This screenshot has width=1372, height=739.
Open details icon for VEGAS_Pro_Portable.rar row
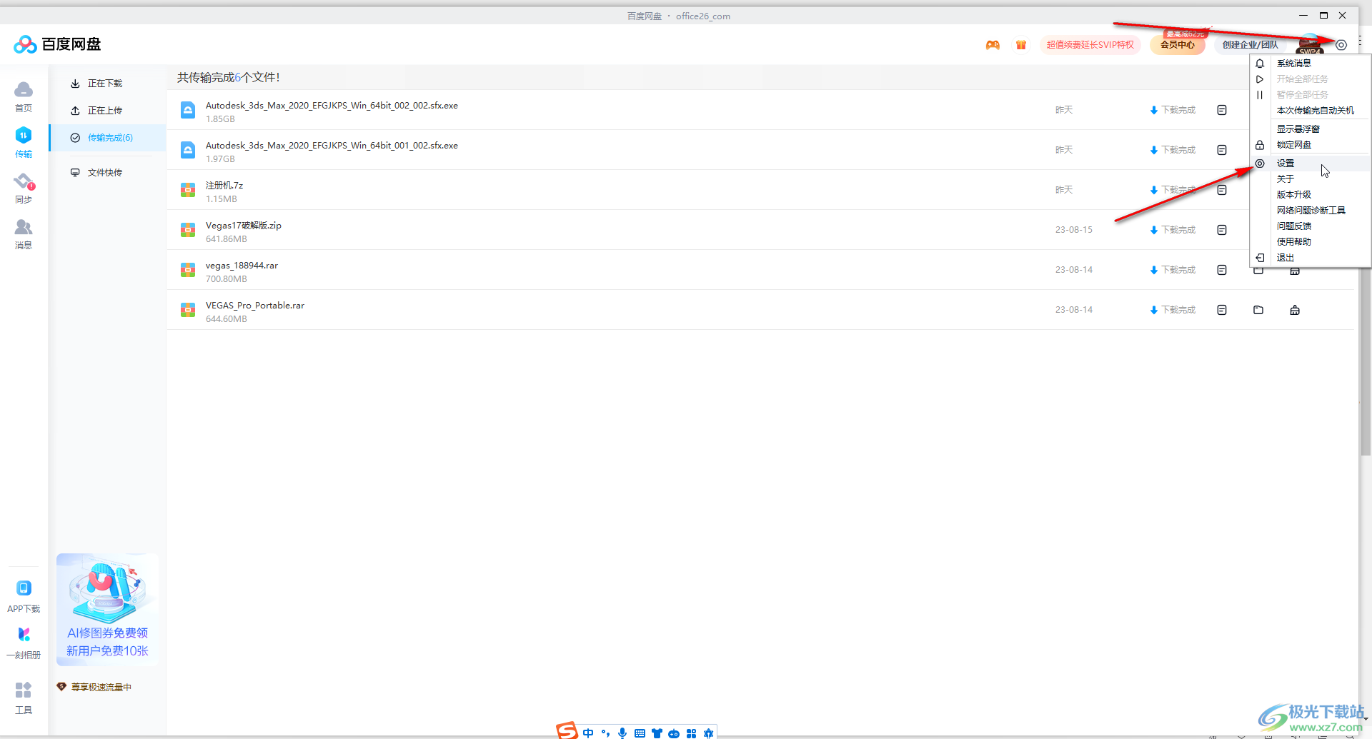pos(1222,310)
